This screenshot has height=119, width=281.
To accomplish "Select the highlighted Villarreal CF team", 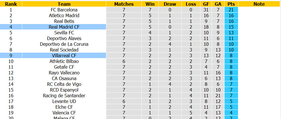I will 64,55.
